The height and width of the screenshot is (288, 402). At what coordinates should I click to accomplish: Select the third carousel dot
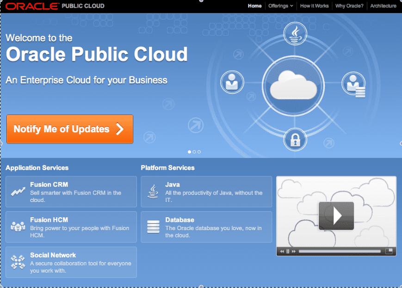(x=199, y=152)
